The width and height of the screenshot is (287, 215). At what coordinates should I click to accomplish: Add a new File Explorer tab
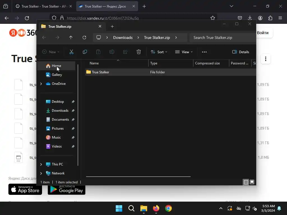112,27
